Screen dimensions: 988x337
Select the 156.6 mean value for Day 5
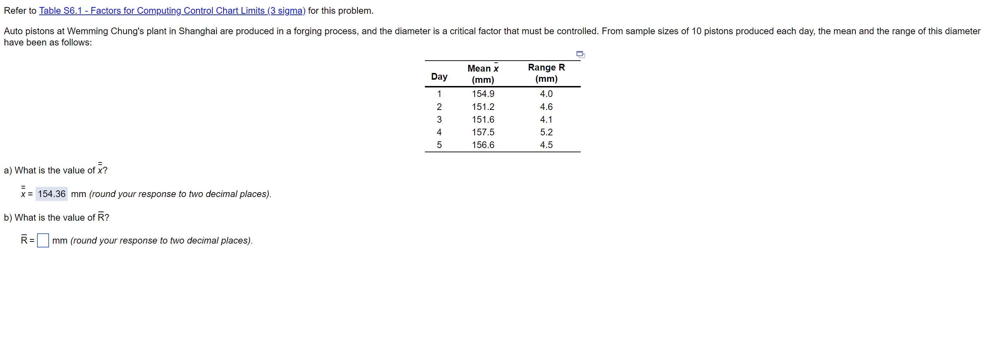483,145
